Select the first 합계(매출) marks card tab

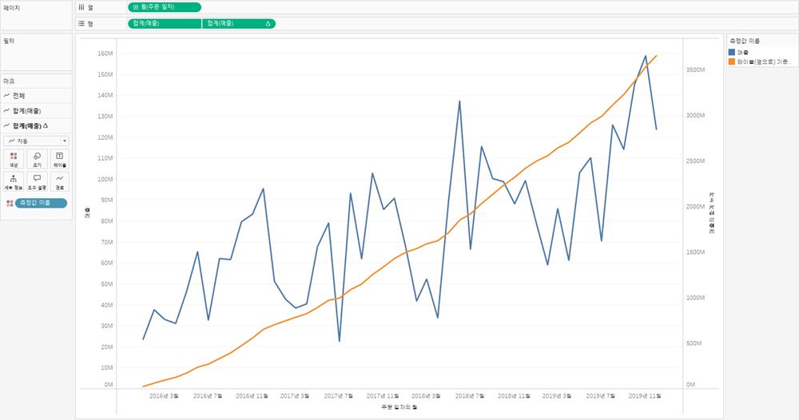[x=36, y=110]
